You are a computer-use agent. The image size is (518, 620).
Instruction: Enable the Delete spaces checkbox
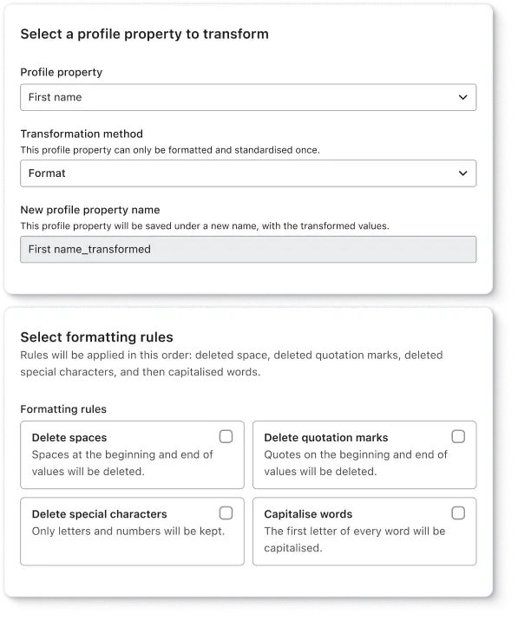(226, 436)
